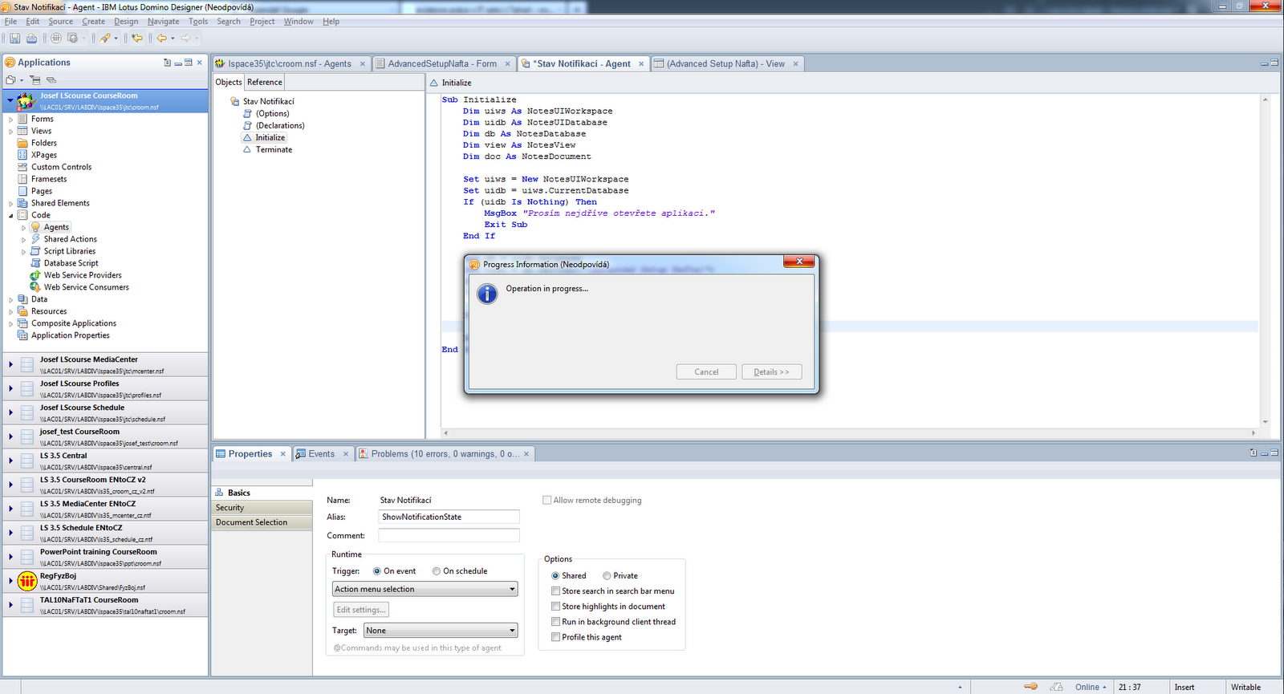The image size is (1284, 694).
Task: Select the On schedule trigger radio button
Action: 437,571
